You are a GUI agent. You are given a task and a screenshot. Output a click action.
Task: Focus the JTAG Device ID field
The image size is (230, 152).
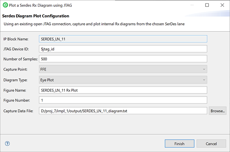click(x=123, y=49)
